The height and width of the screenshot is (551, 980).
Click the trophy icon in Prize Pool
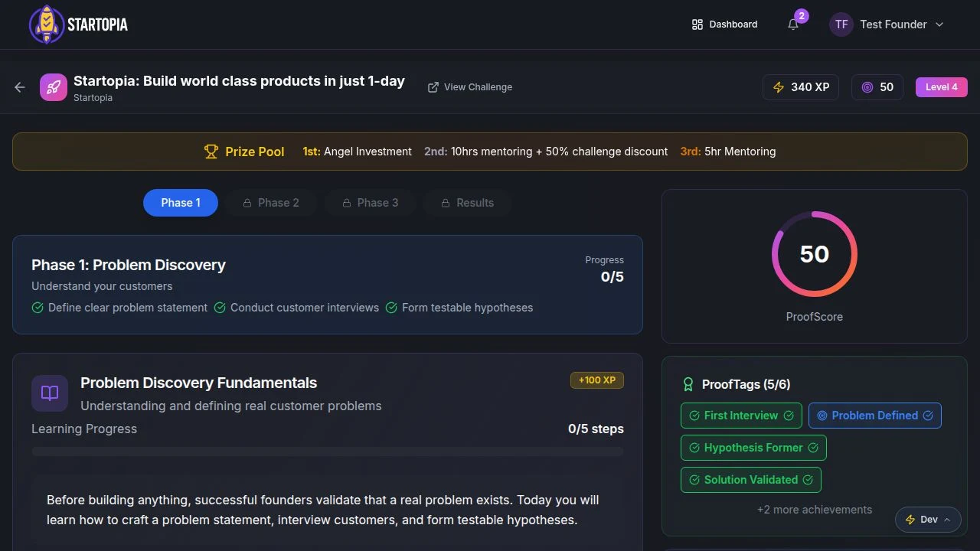point(211,152)
